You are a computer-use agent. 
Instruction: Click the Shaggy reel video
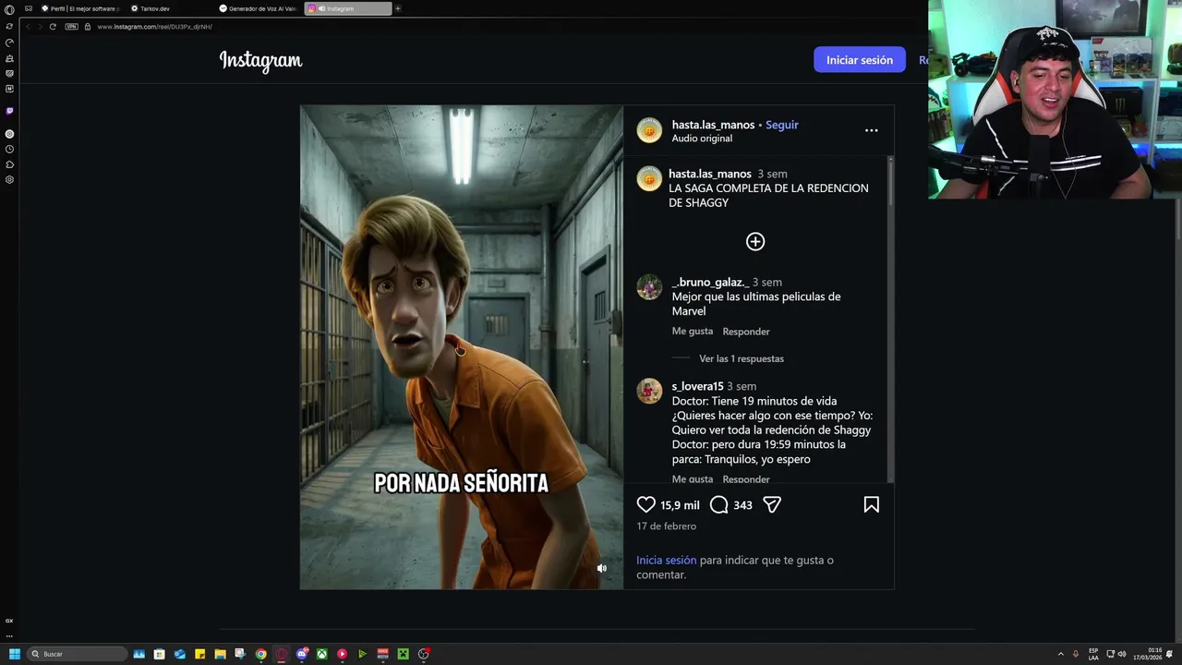462,347
